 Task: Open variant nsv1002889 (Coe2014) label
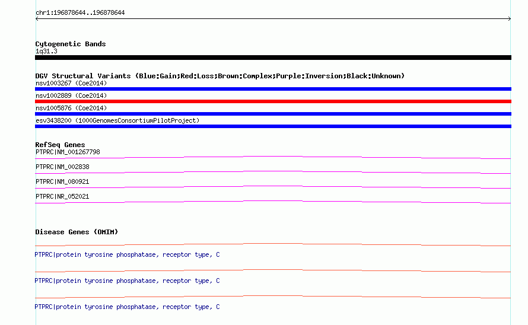point(71,95)
